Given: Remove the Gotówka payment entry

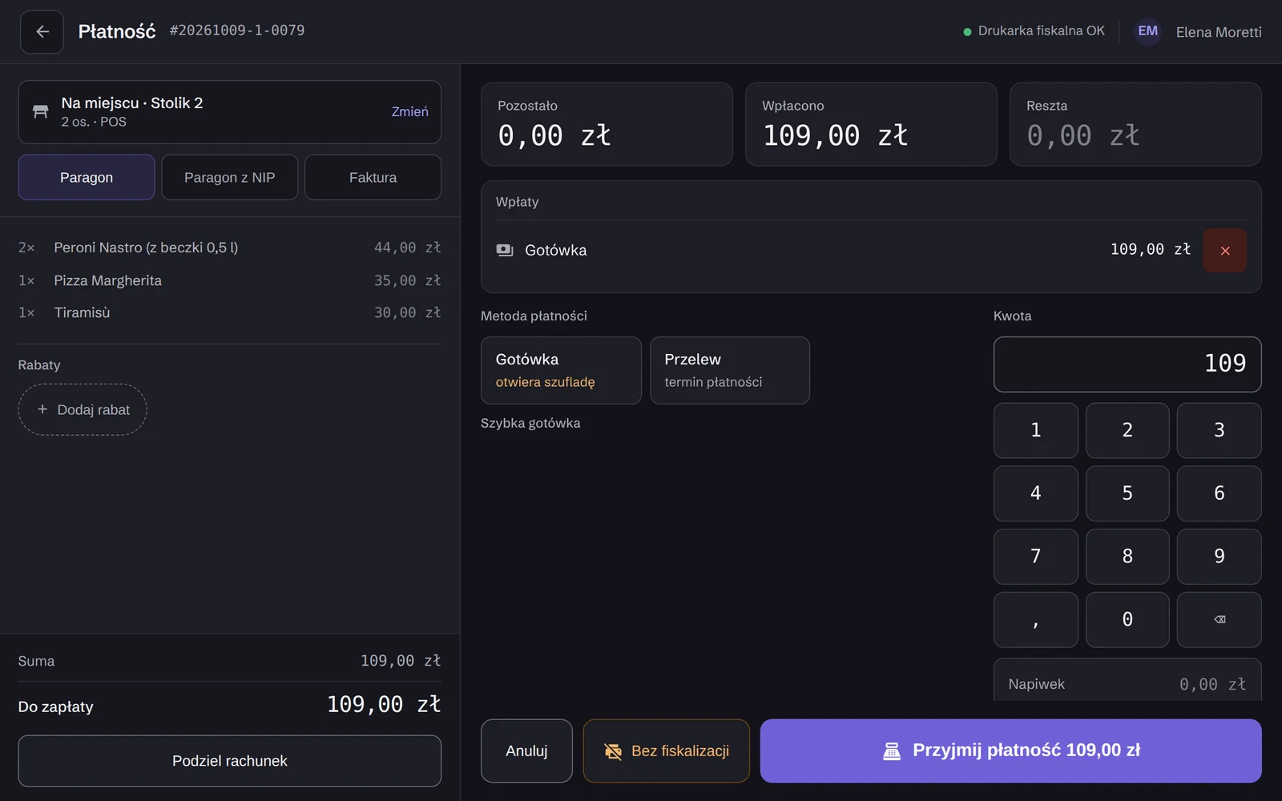Looking at the screenshot, I should tap(1224, 251).
